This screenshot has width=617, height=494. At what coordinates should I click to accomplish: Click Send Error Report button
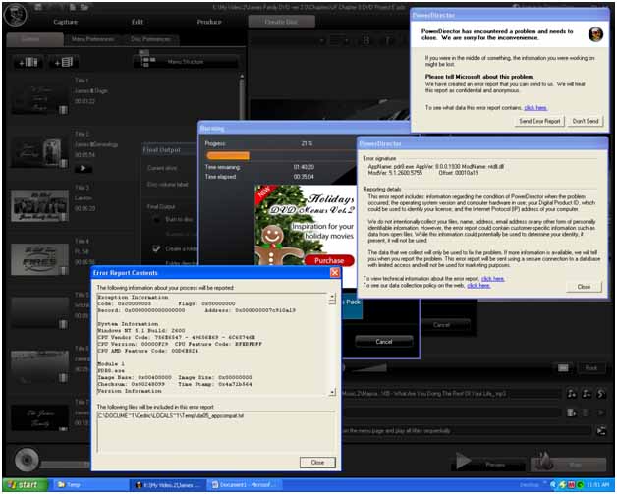539,121
